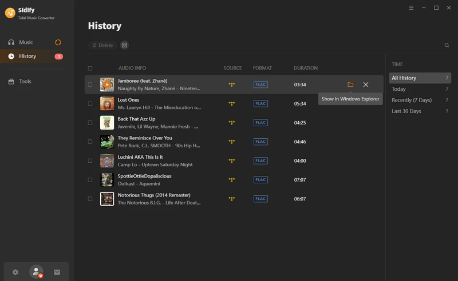This screenshot has width=458, height=281.
Task: Click the red notification badge on History
Action: [59, 57]
